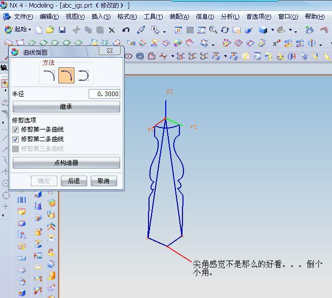The height and width of the screenshot is (298, 332).
Task: Select the two-curve fillet method icon
Action: (66, 75)
